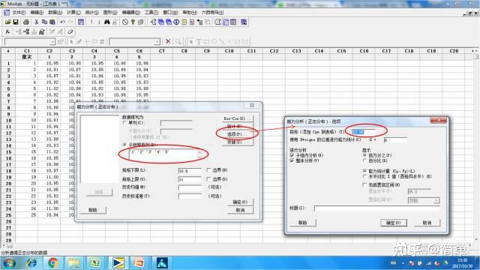Click 取消 Cancel in capability analysis dialog

click(x=240, y=210)
